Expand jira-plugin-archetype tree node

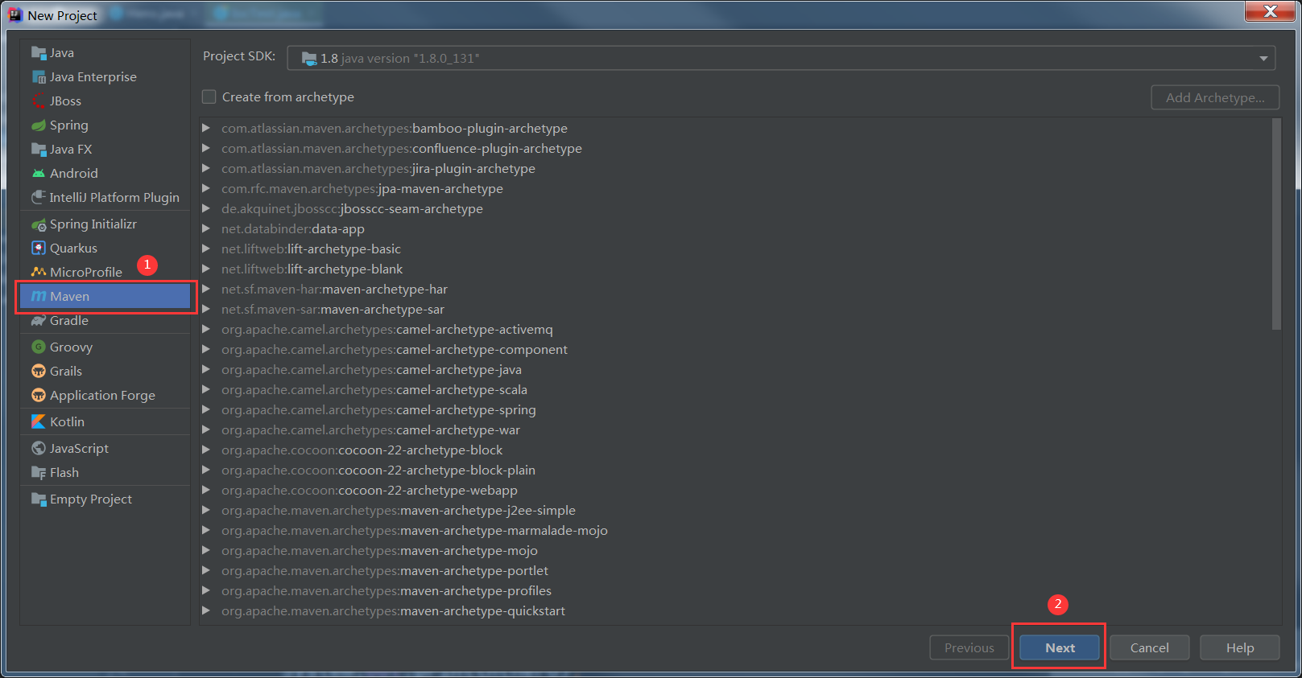coord(206,168)
